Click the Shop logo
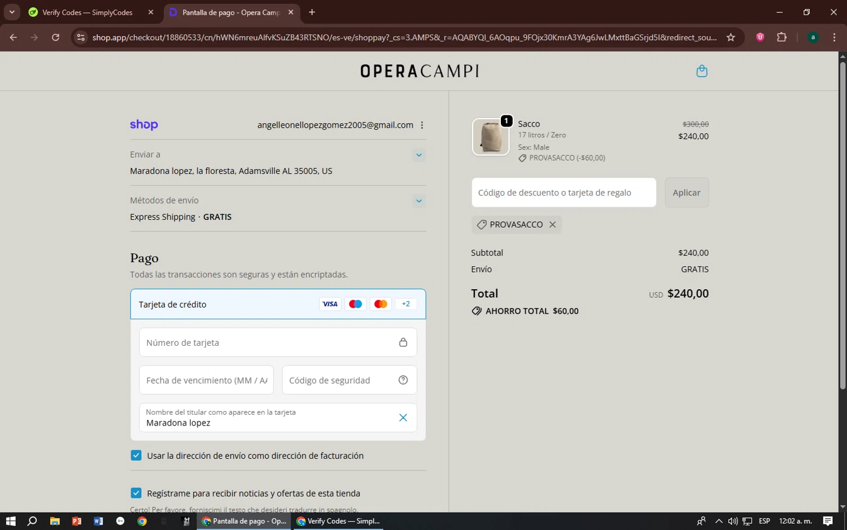Viewport: 847px width, 530px height. (x=144, y=125)
